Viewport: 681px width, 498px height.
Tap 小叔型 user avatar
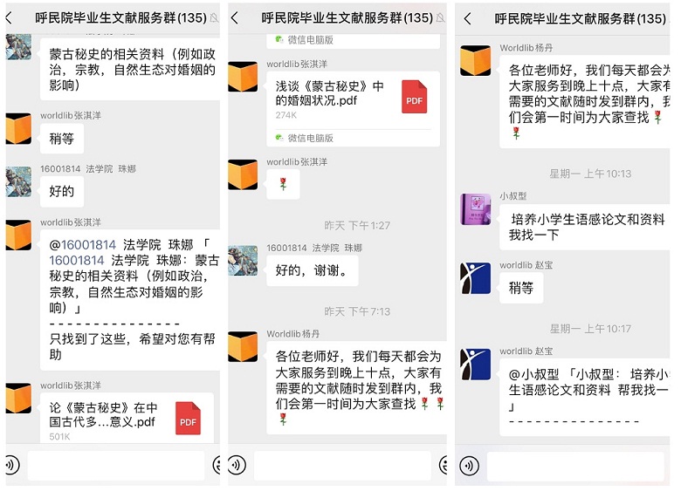[476, 209]
